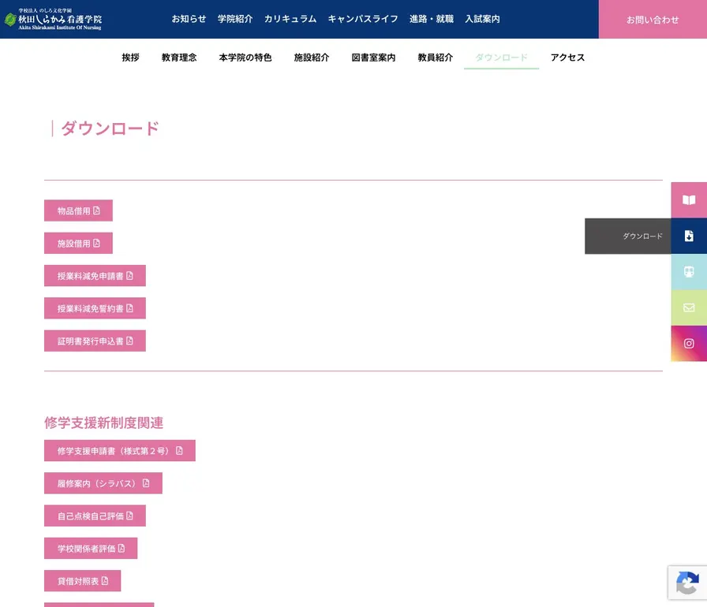Viewport: 707px width, 607px height.
Task: Select the active ダウンロード sub-navigation tab
Action: (501, 58)
